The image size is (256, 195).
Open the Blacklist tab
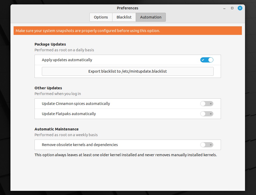point(124,17)
